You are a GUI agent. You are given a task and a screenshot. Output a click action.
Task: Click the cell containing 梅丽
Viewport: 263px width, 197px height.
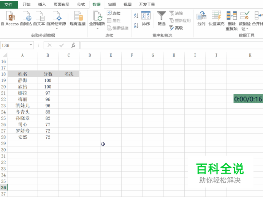pyautogui.click(x=22, y=99)
